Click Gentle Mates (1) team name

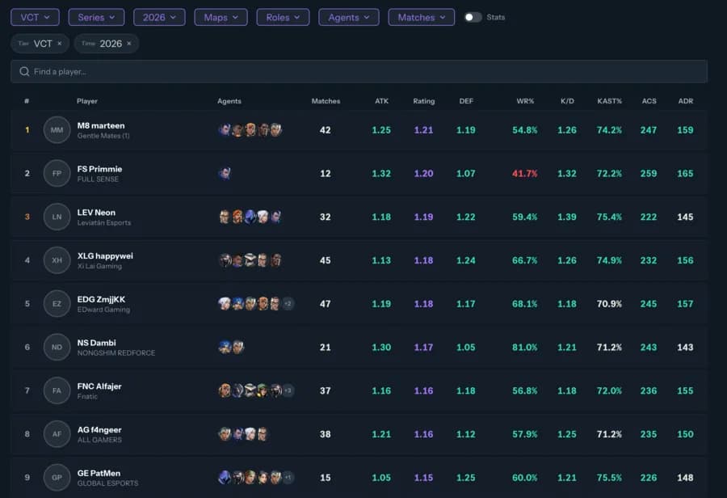pyautogui.click(x=103, y=136)
